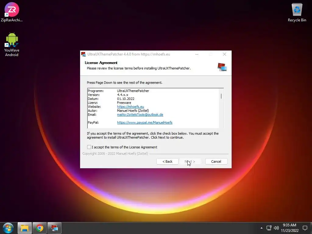This screenshot has height=234, width=312.
Task: Click the ZottelsTools@outlook.de mailto link
Action: (140, 115)
